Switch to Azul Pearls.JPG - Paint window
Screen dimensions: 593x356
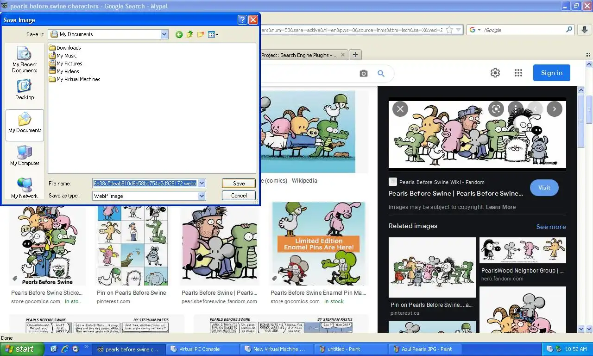tap(425, 349)
